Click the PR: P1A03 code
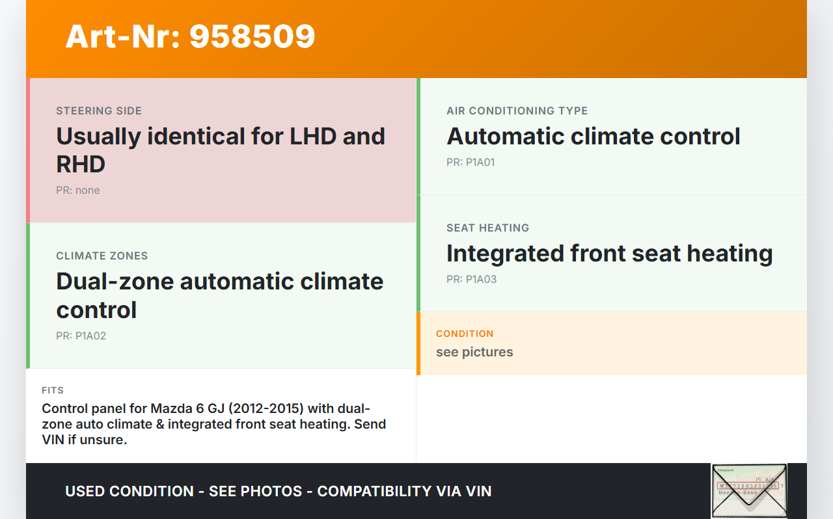This screenshot has height=519, width=833. pos(472,279)
